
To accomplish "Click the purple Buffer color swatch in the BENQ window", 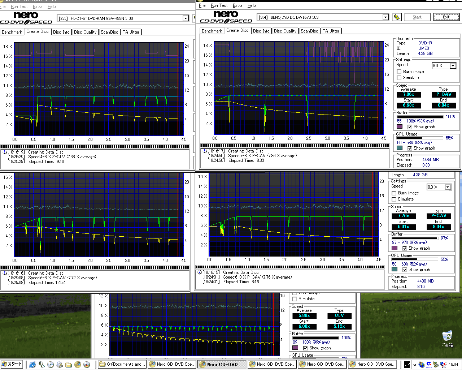I will click(x=400, y=127).
